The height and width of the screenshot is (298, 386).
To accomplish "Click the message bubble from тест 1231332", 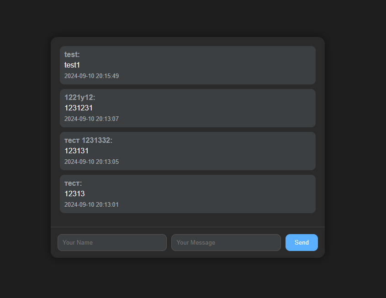I will point(219,151).
